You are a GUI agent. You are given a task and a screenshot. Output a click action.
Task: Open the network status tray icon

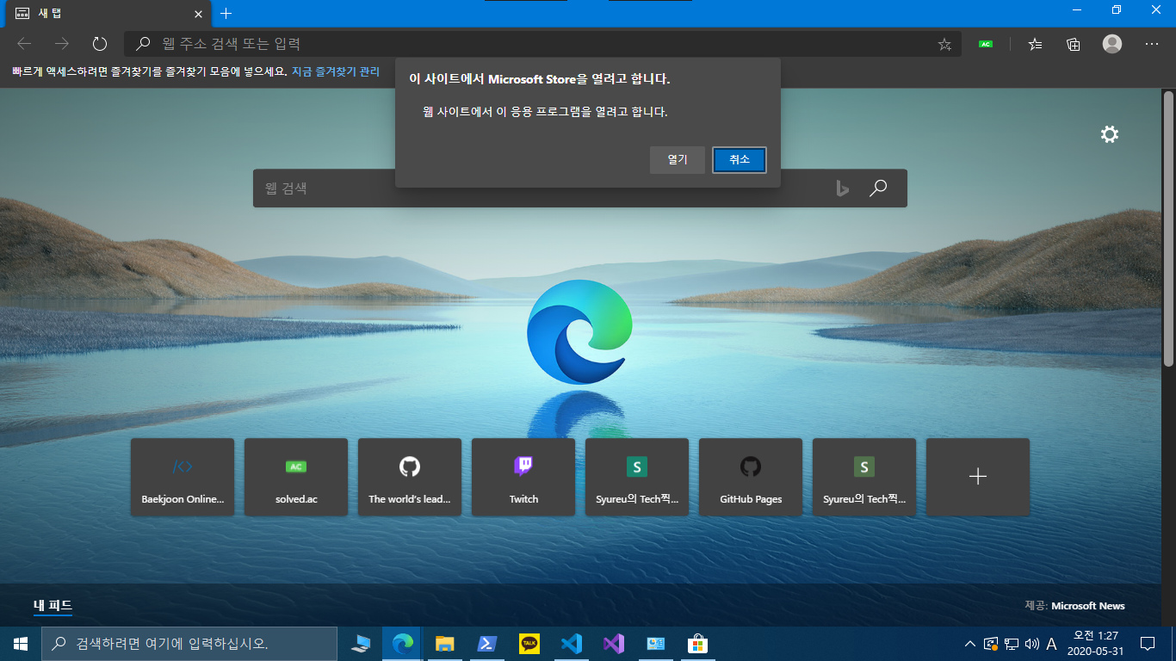click(x=1012, y=643)
